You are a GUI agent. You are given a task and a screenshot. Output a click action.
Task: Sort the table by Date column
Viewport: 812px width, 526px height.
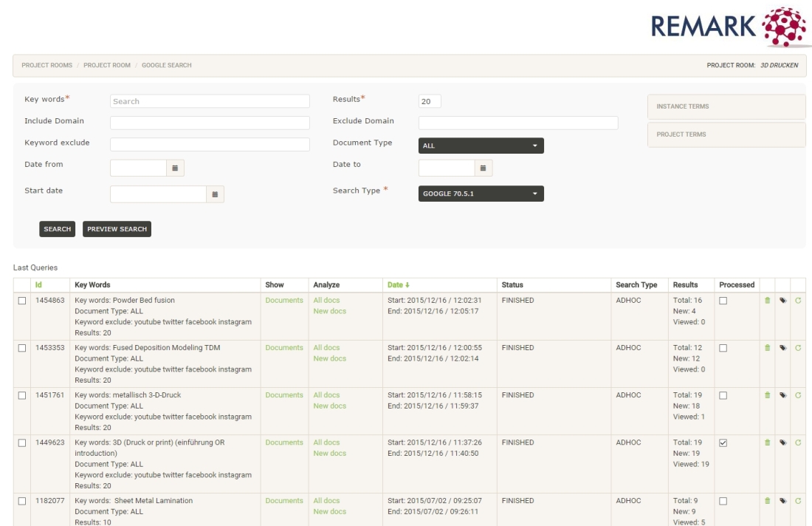pyautogui.click(x=398, y=285)
